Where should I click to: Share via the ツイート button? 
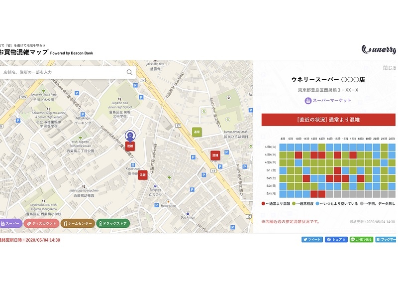(x=312, y=240)
